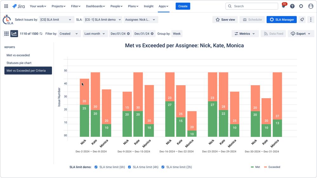The width and height of the screenshot is (317, 178).
Task: Select the chart view icon
Action: pyautogui.click(x=14, y=34)
